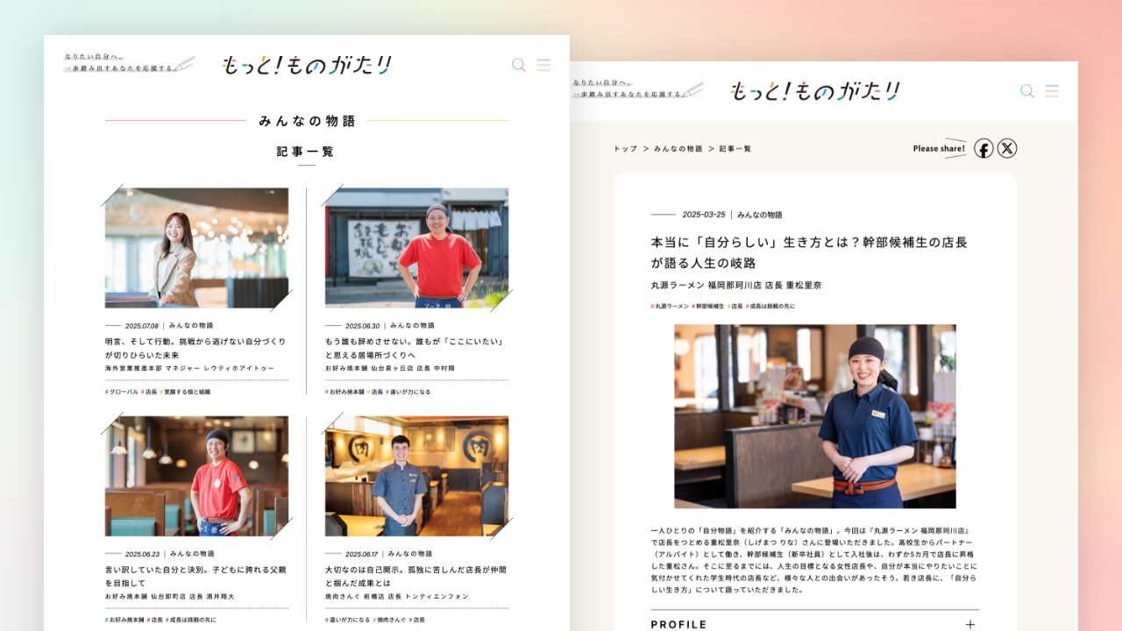Select the #違いが力になる tag under the 2025.06.30 article
Viewport: 1122px width, 631px height.
[x=408, y=392]
